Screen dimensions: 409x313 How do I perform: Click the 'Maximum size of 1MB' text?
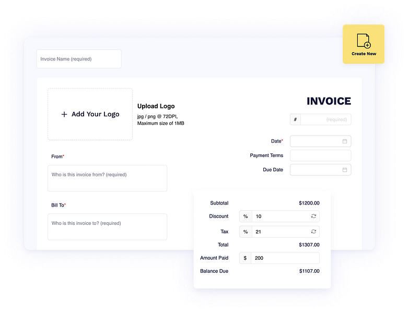[161, 123]
